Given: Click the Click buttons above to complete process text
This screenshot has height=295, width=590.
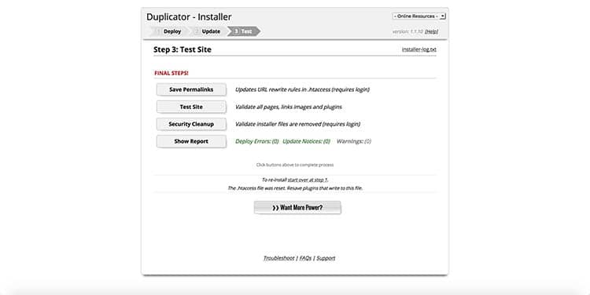Looking at the screenshot, I should coord(295,165).
